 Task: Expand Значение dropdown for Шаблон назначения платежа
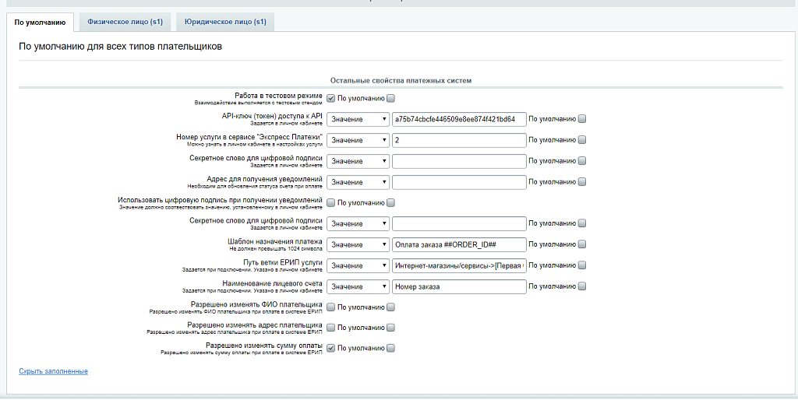click(358, 244)
